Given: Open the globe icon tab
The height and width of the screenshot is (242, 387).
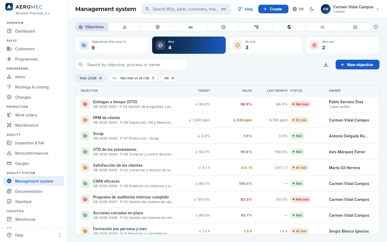Looking at the screenshot, I should tap(289, 27).
